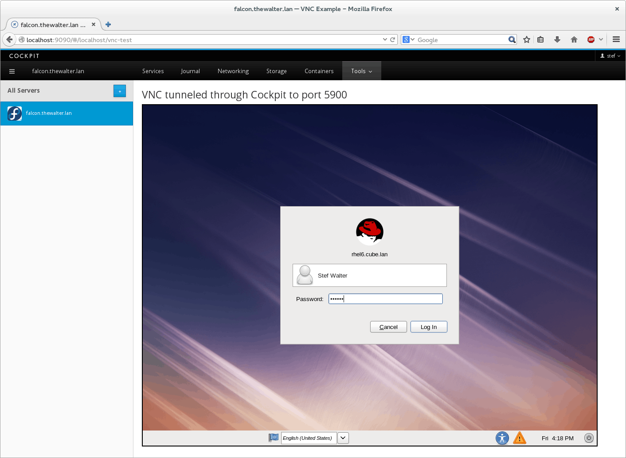Open the Cockpit hamburger menu icon

click(12, 71)
